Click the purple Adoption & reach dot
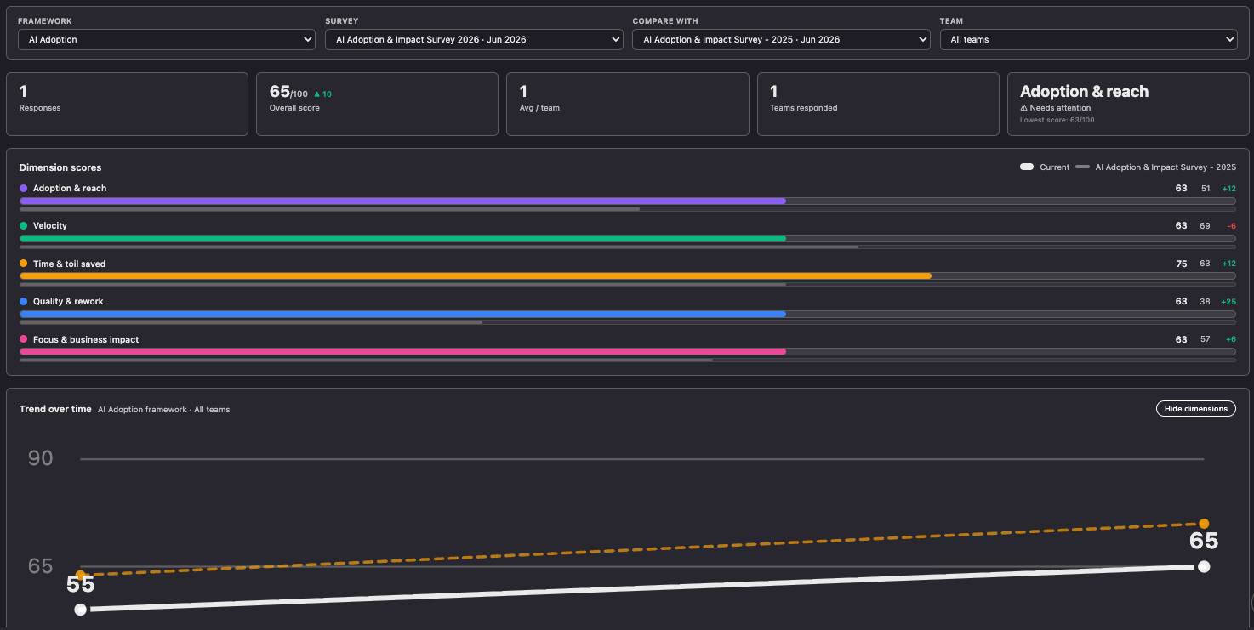The image size is (1254, 630). pyautogui.click(x=24, y=188)
